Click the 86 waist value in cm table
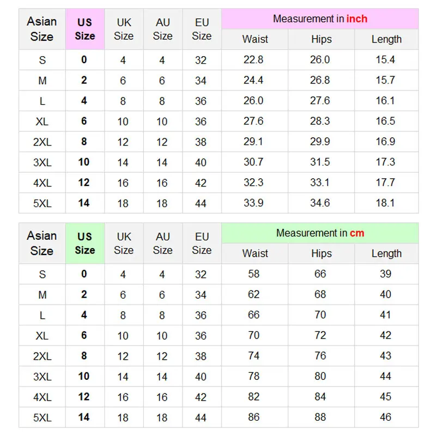The width and height of the screenshot is (436, 436). point(254,417)
